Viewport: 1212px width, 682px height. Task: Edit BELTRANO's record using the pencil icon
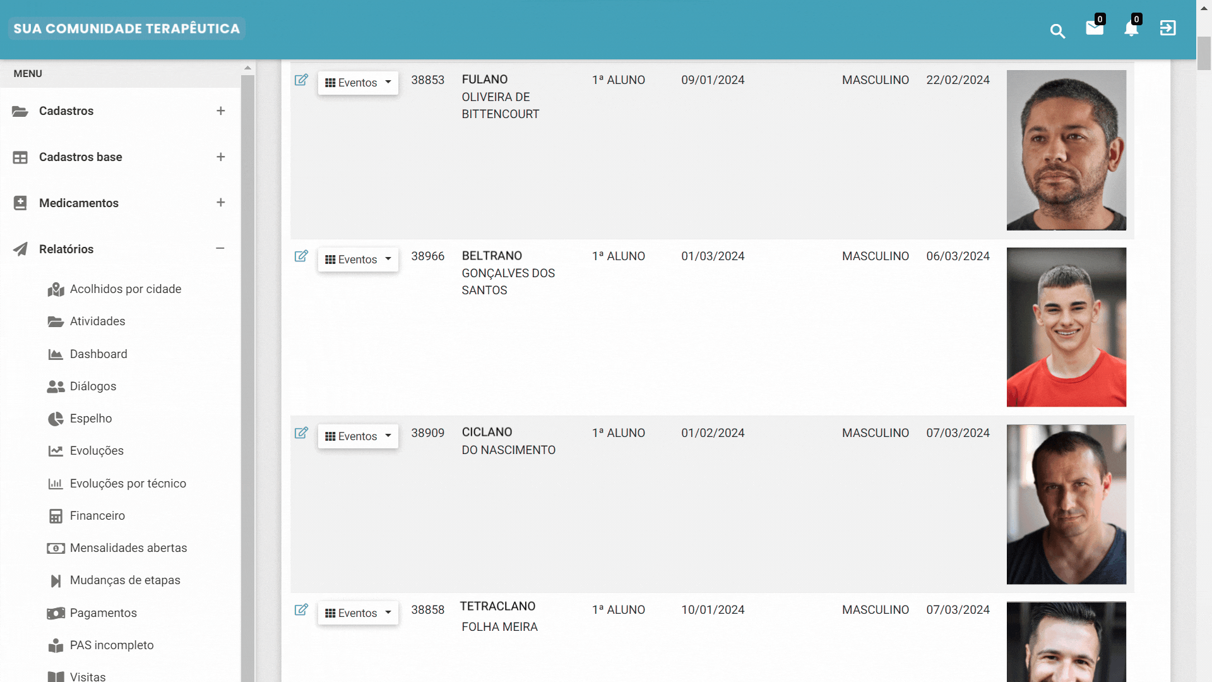pos(302,256)
